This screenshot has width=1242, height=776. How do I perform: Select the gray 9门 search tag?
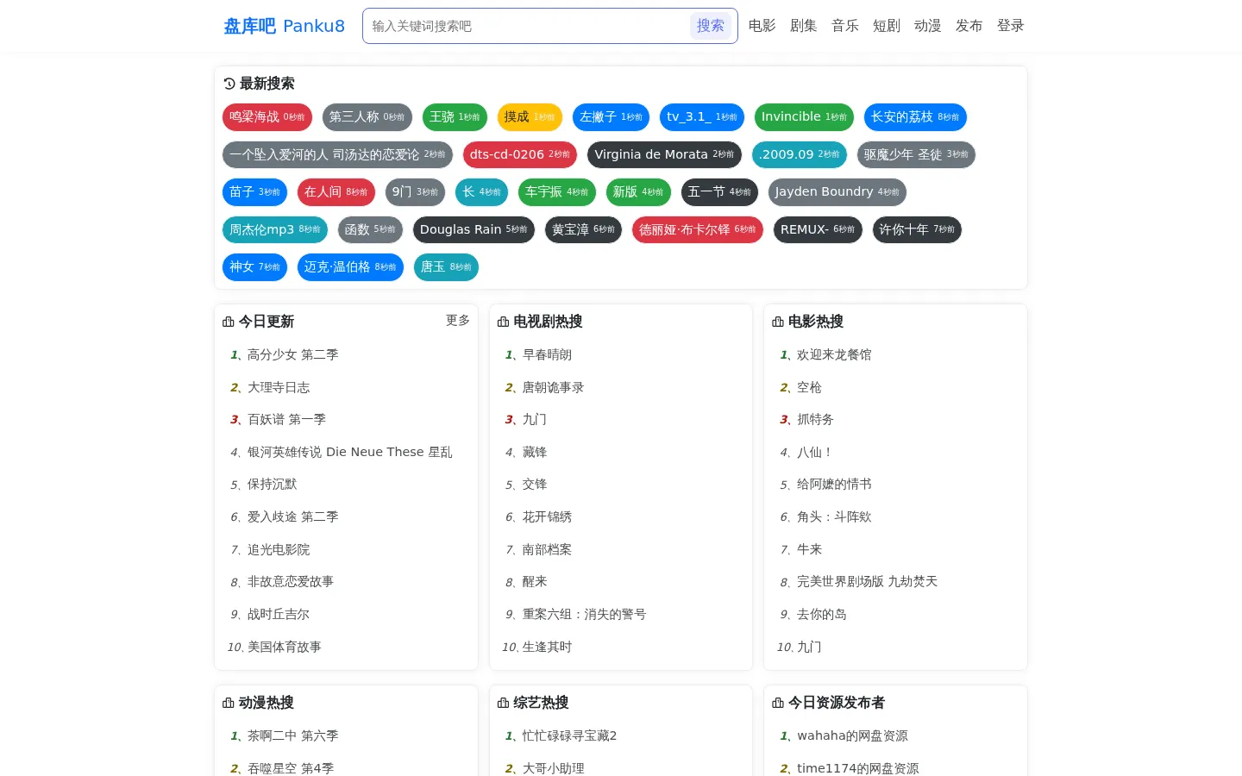[415, 192]
